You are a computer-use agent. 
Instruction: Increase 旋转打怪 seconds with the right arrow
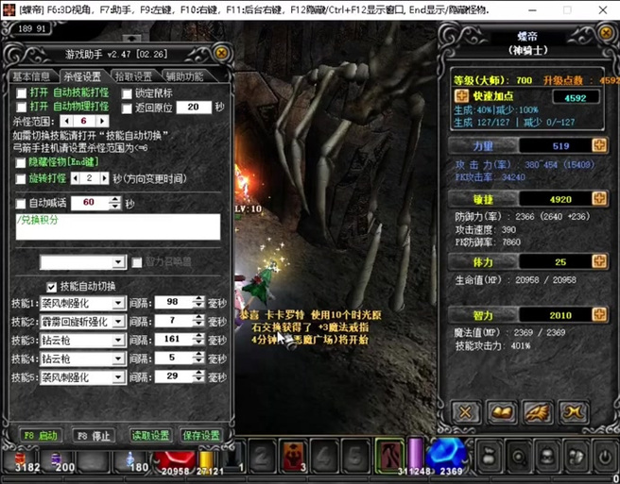(104, 178)
